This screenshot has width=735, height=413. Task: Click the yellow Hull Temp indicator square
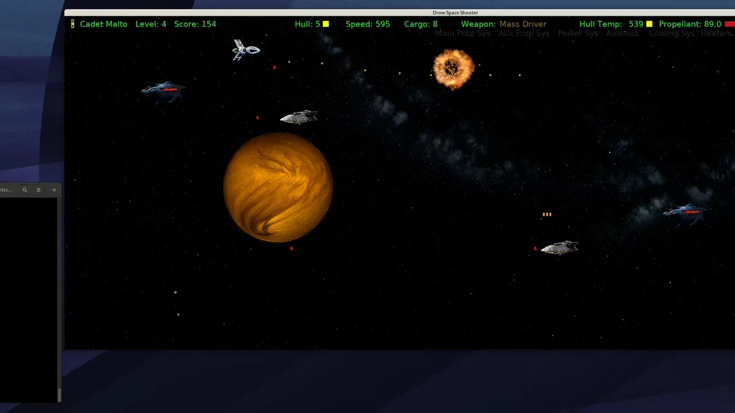649,24
